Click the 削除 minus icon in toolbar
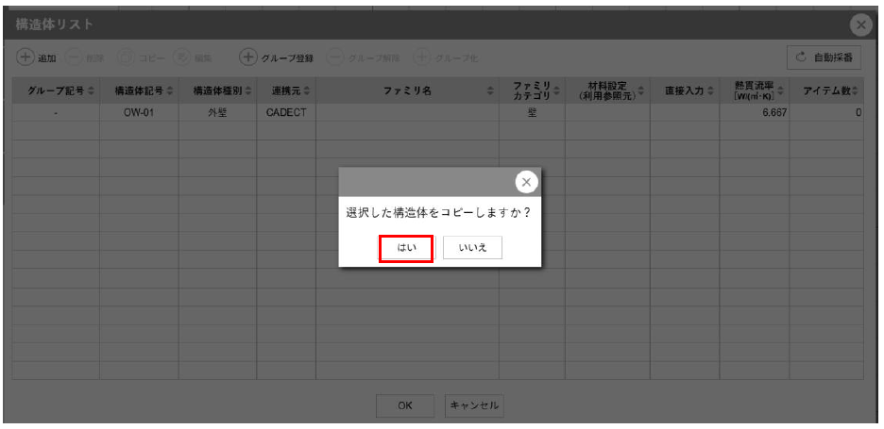 [76, 58]
